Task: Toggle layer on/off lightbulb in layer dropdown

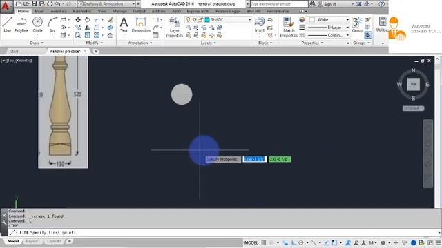Action: point(189,20)
